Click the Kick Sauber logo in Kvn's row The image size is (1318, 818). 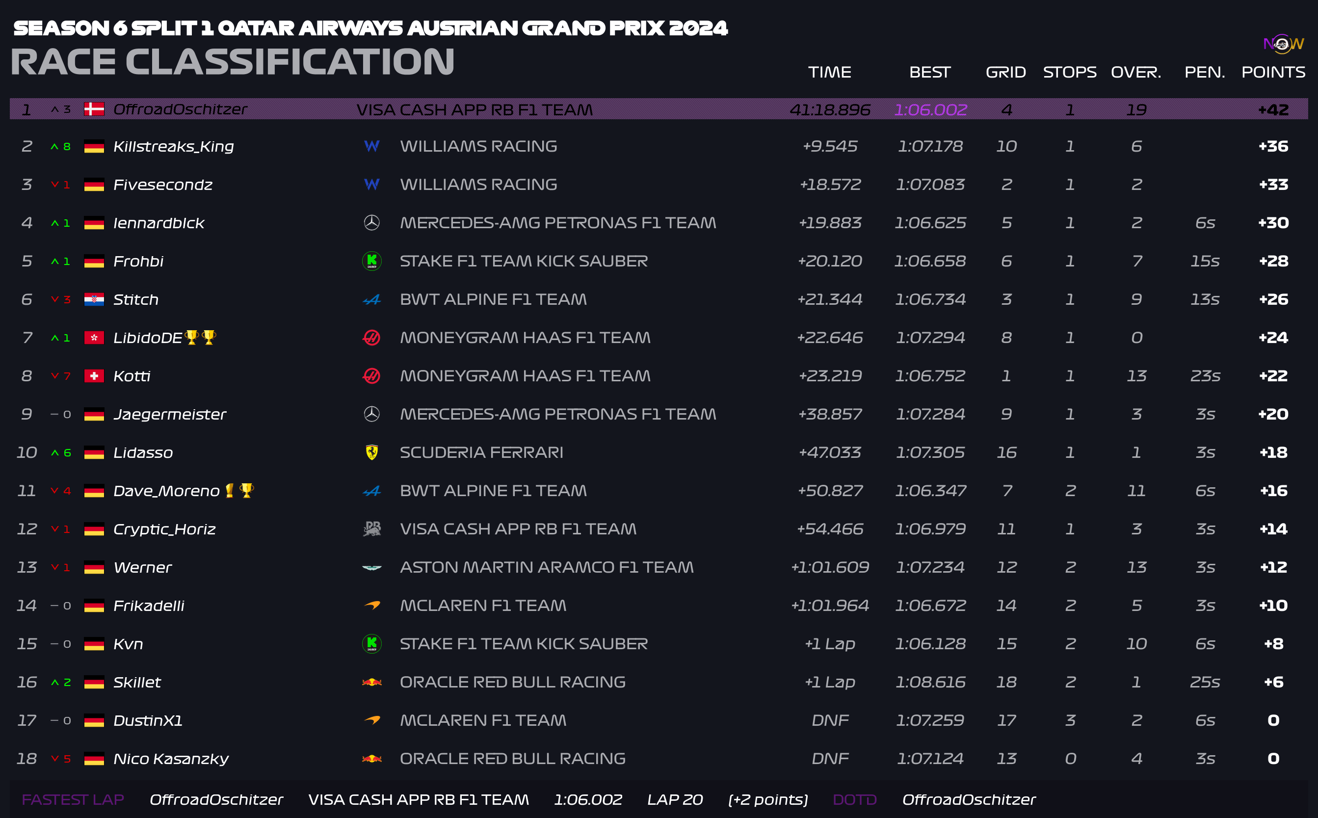371,644
